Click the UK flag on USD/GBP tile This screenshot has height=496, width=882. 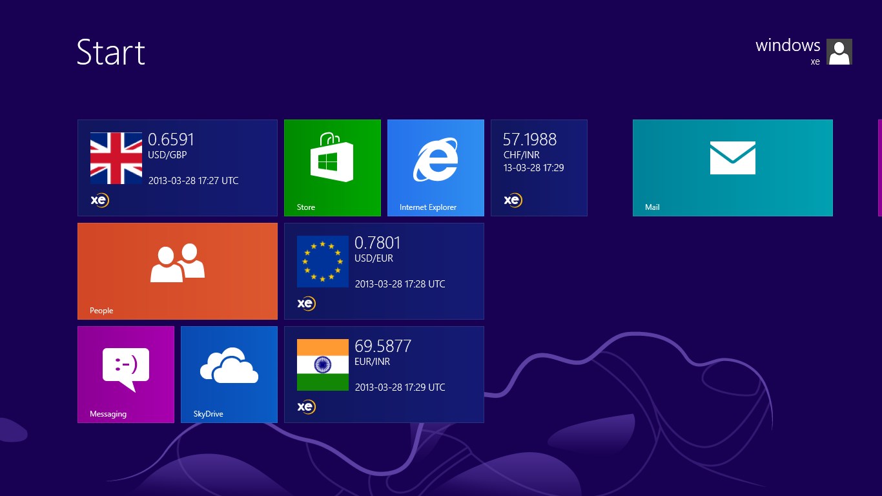coord(116,158)
